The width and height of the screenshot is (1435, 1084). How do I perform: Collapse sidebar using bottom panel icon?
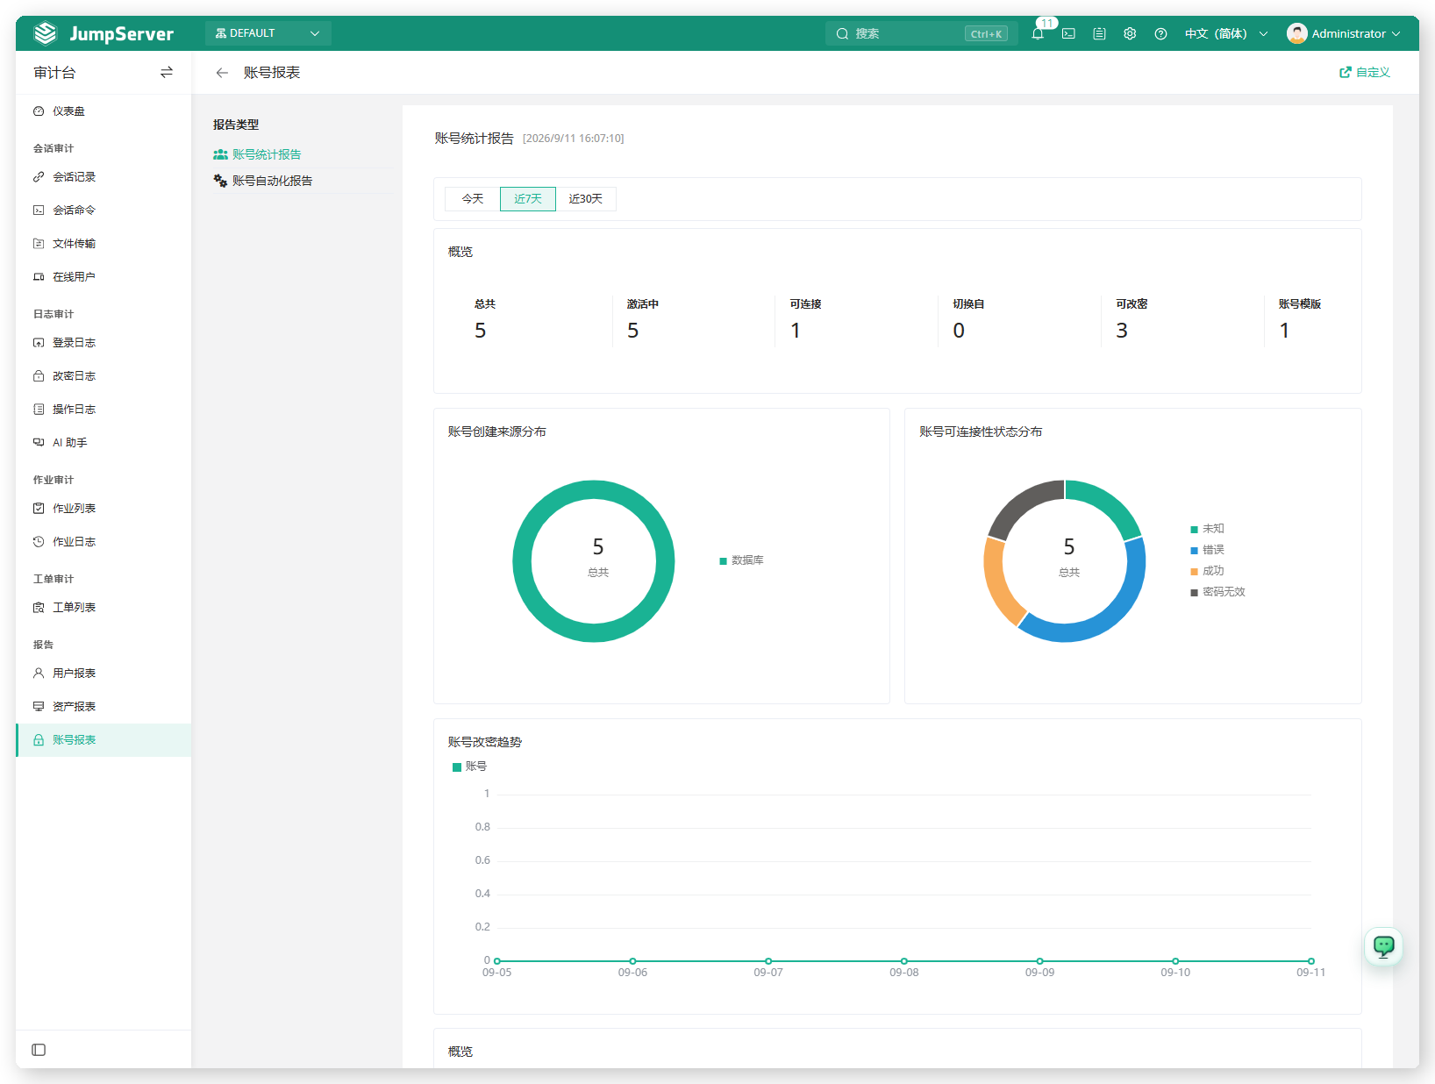(x=39, y=1050)
